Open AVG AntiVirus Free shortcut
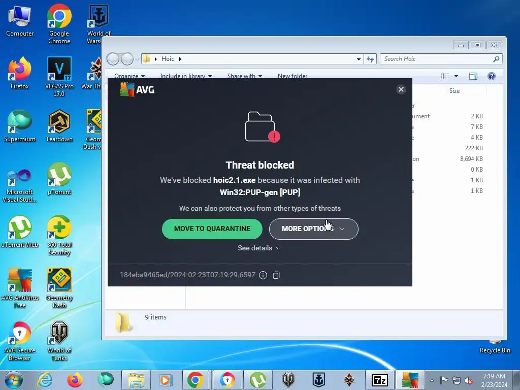The image size is (520, 390). click(x=20, y=288)
